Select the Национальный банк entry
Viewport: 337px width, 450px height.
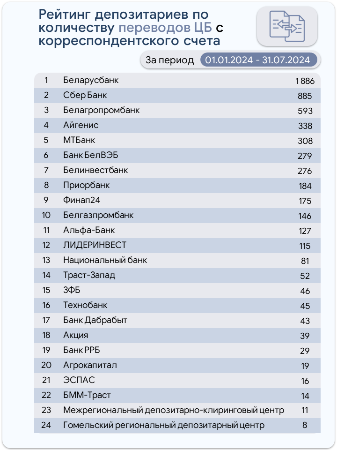click(105, 260)
